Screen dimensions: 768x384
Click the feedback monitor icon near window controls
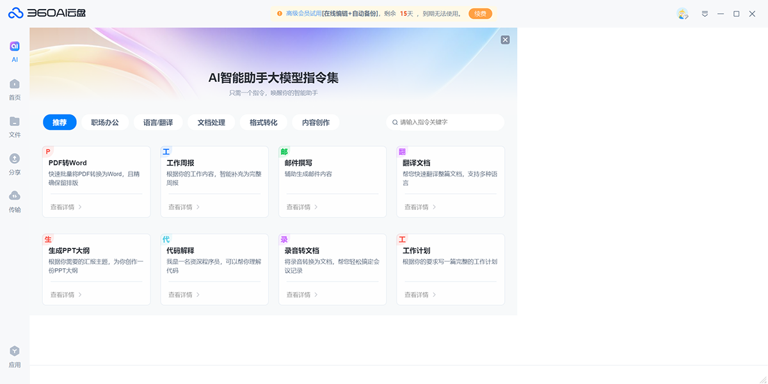coord(705,13)
